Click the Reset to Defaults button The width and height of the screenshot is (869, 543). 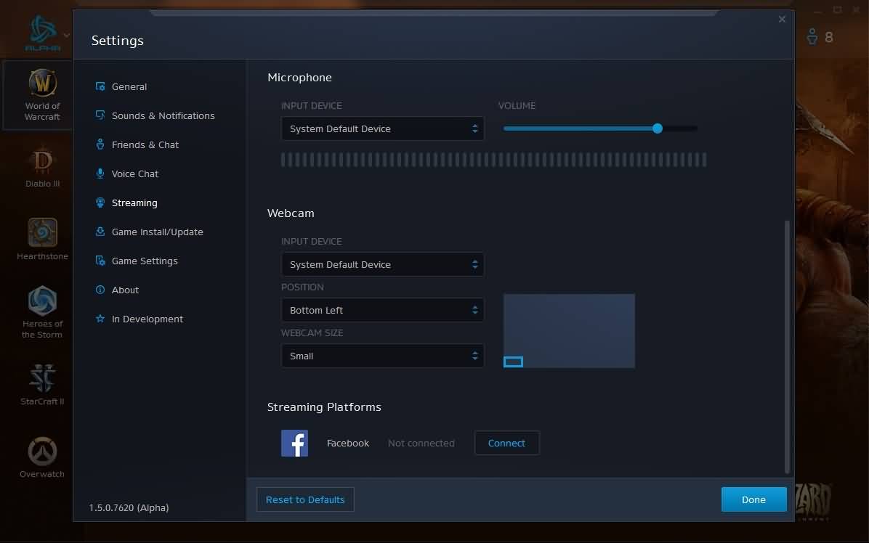[x=305, y=500]
